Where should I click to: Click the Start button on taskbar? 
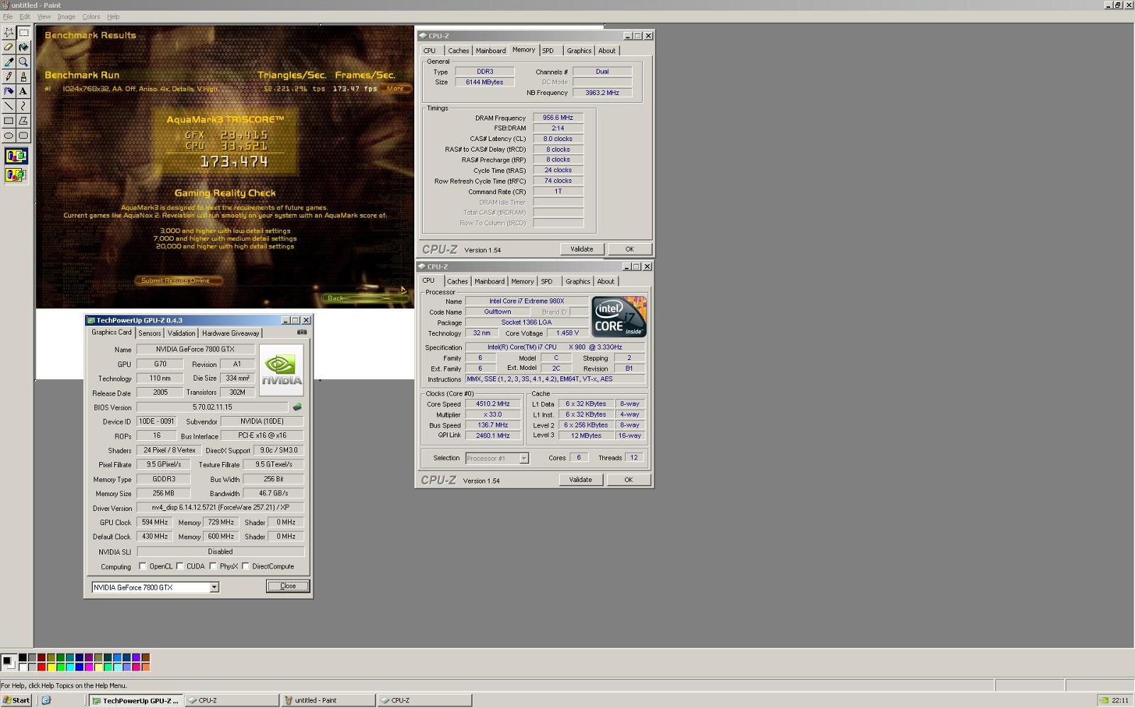(x=16, y=700)
